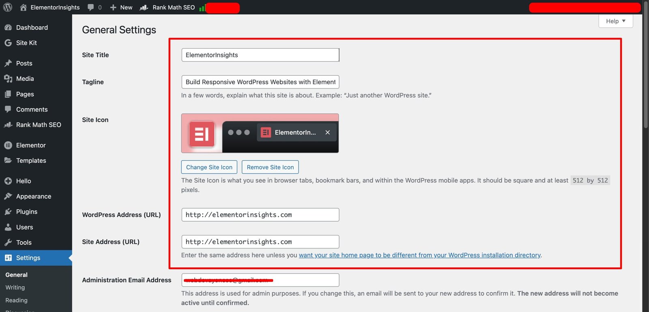Follow the WordPress installation directory link

coord(419,255)
